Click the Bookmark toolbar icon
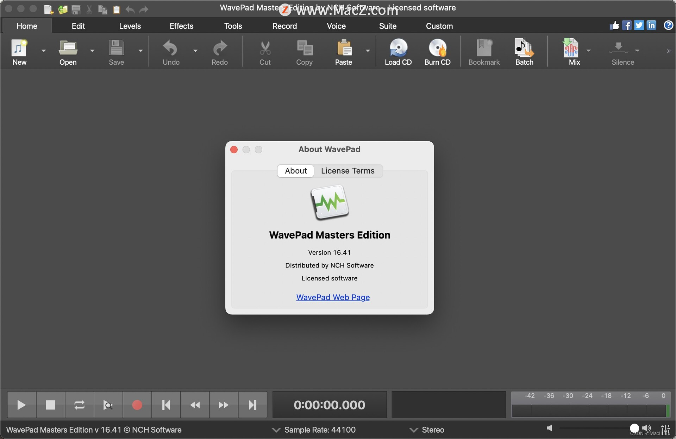676x439 pixels. click(484, 48)
